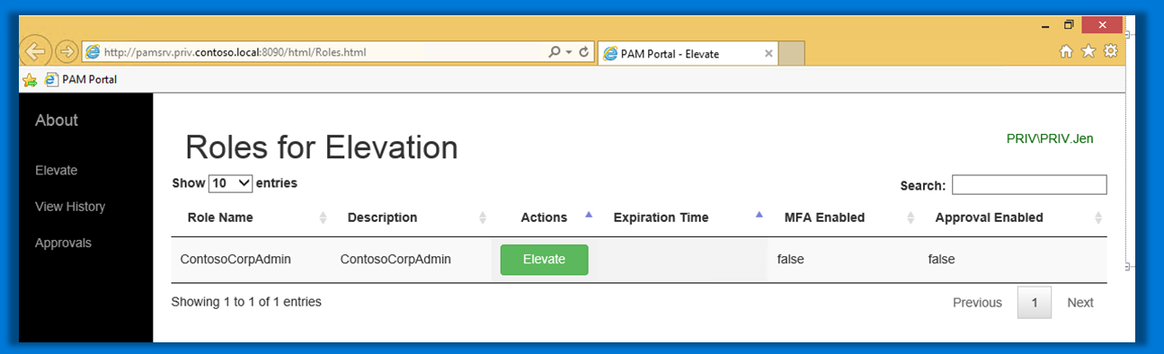
Task: Open the Favorites star icon
Action: coord(1088,52)
